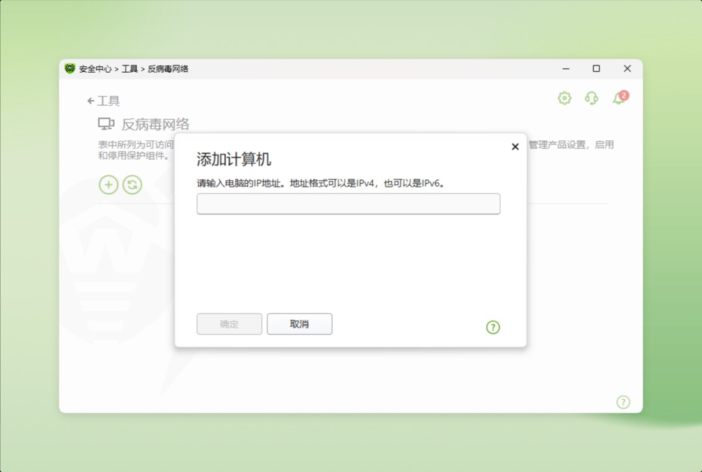
Task: Close the 添加计算机 dialog with its X
Action: tap(515, 146)
